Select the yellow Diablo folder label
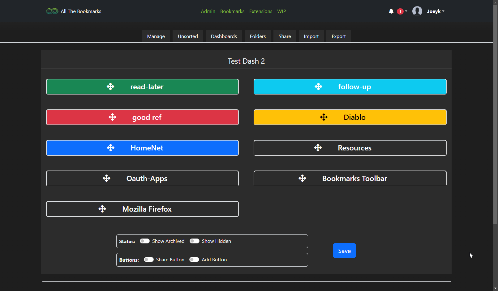498x291 pixels. point(354,117)
